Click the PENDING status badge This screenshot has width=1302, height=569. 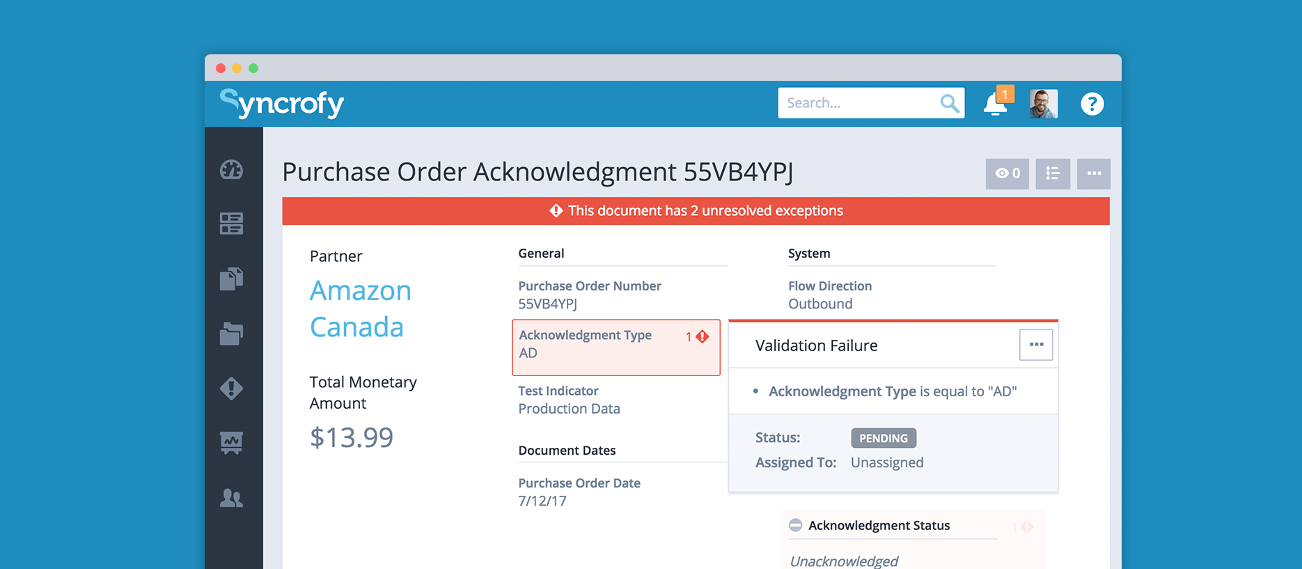884,438
